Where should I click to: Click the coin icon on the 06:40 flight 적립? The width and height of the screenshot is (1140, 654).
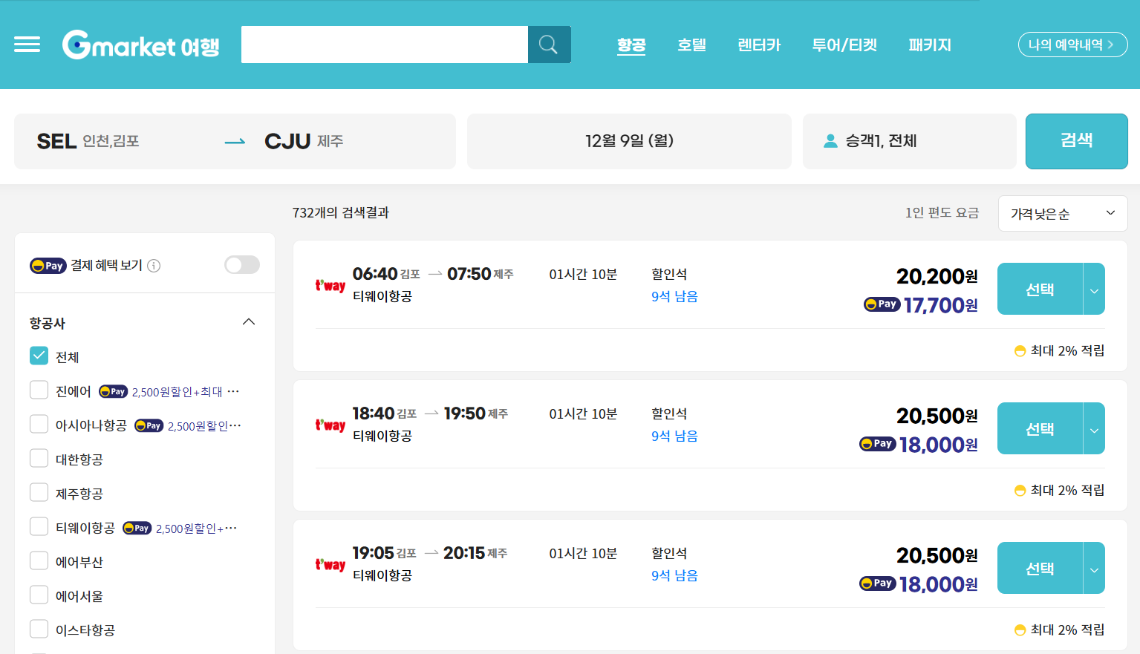[1020, 351]
